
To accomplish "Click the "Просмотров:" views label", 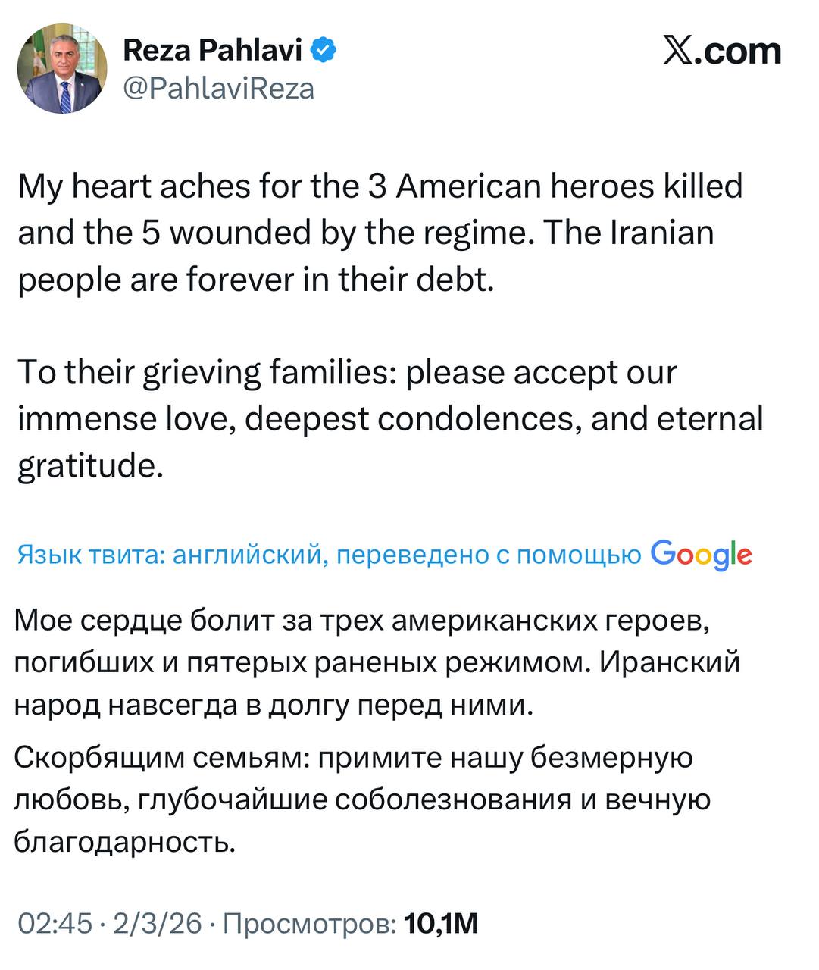I will 310,924.
